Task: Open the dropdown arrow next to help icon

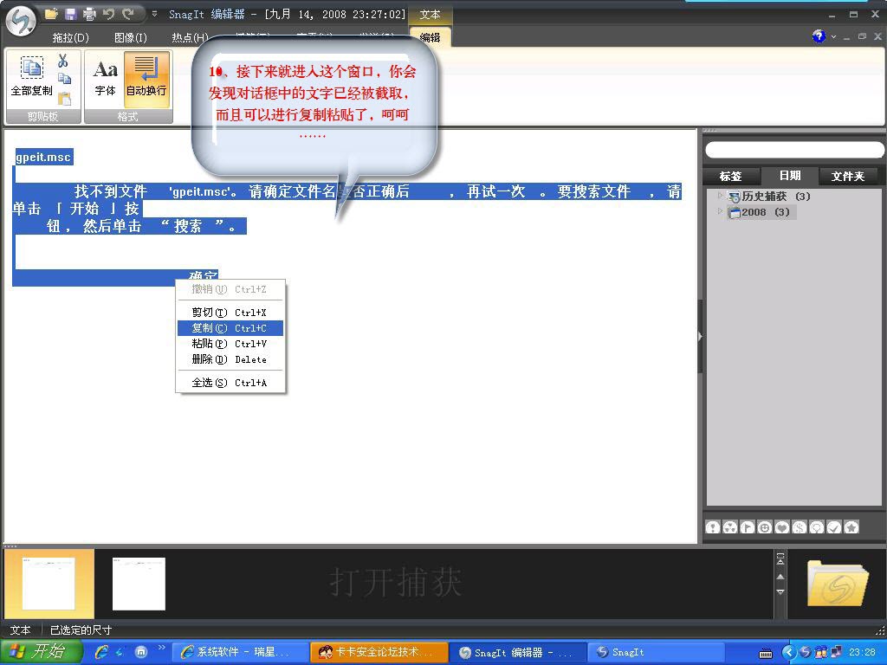Action: pos(833,36)
